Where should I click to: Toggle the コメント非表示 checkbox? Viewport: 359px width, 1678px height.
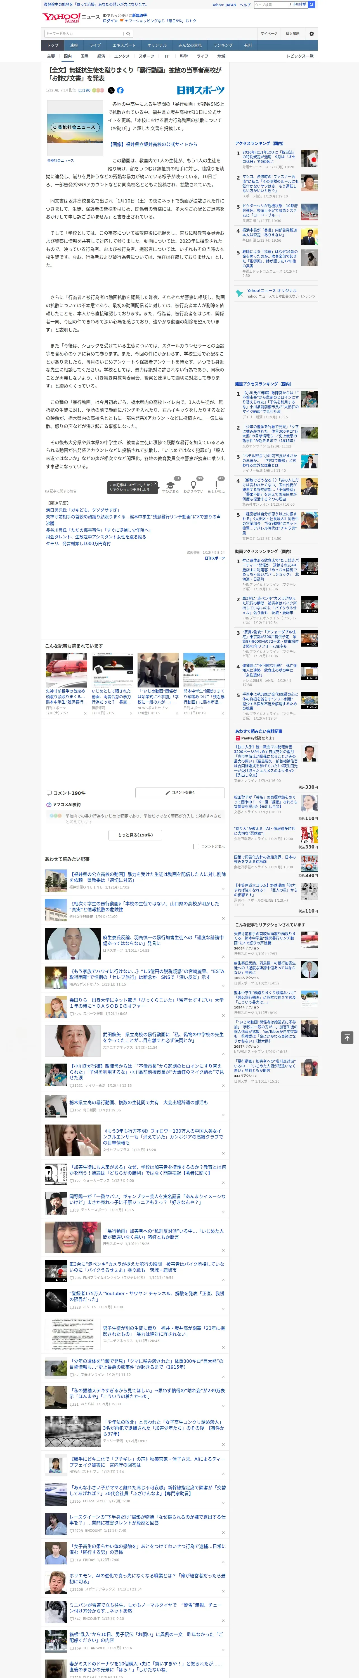(x=196, y=846)
